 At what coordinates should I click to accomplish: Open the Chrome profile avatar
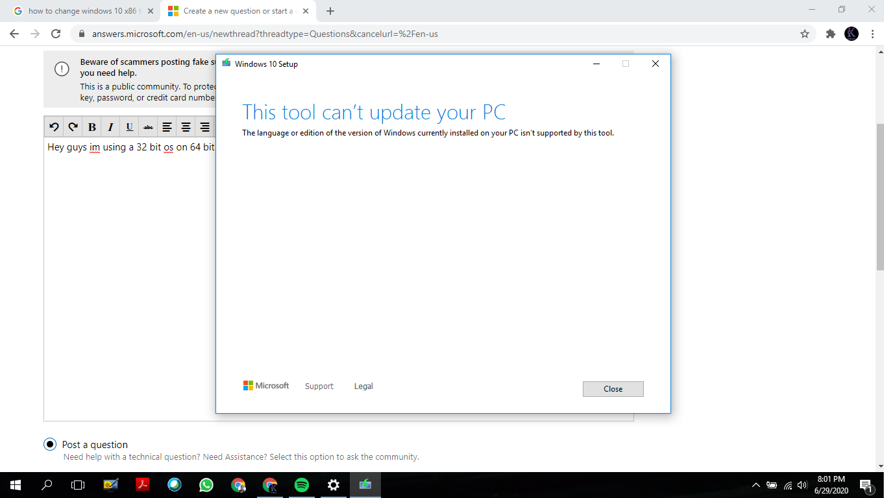pyautogui.click(x=852, y=34)
